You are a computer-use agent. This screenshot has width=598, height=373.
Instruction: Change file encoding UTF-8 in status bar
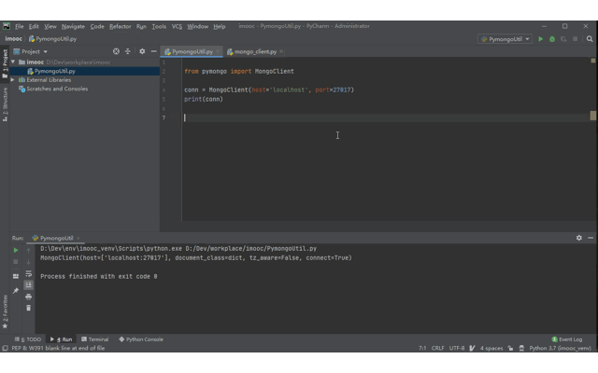[x=457, y=348]
